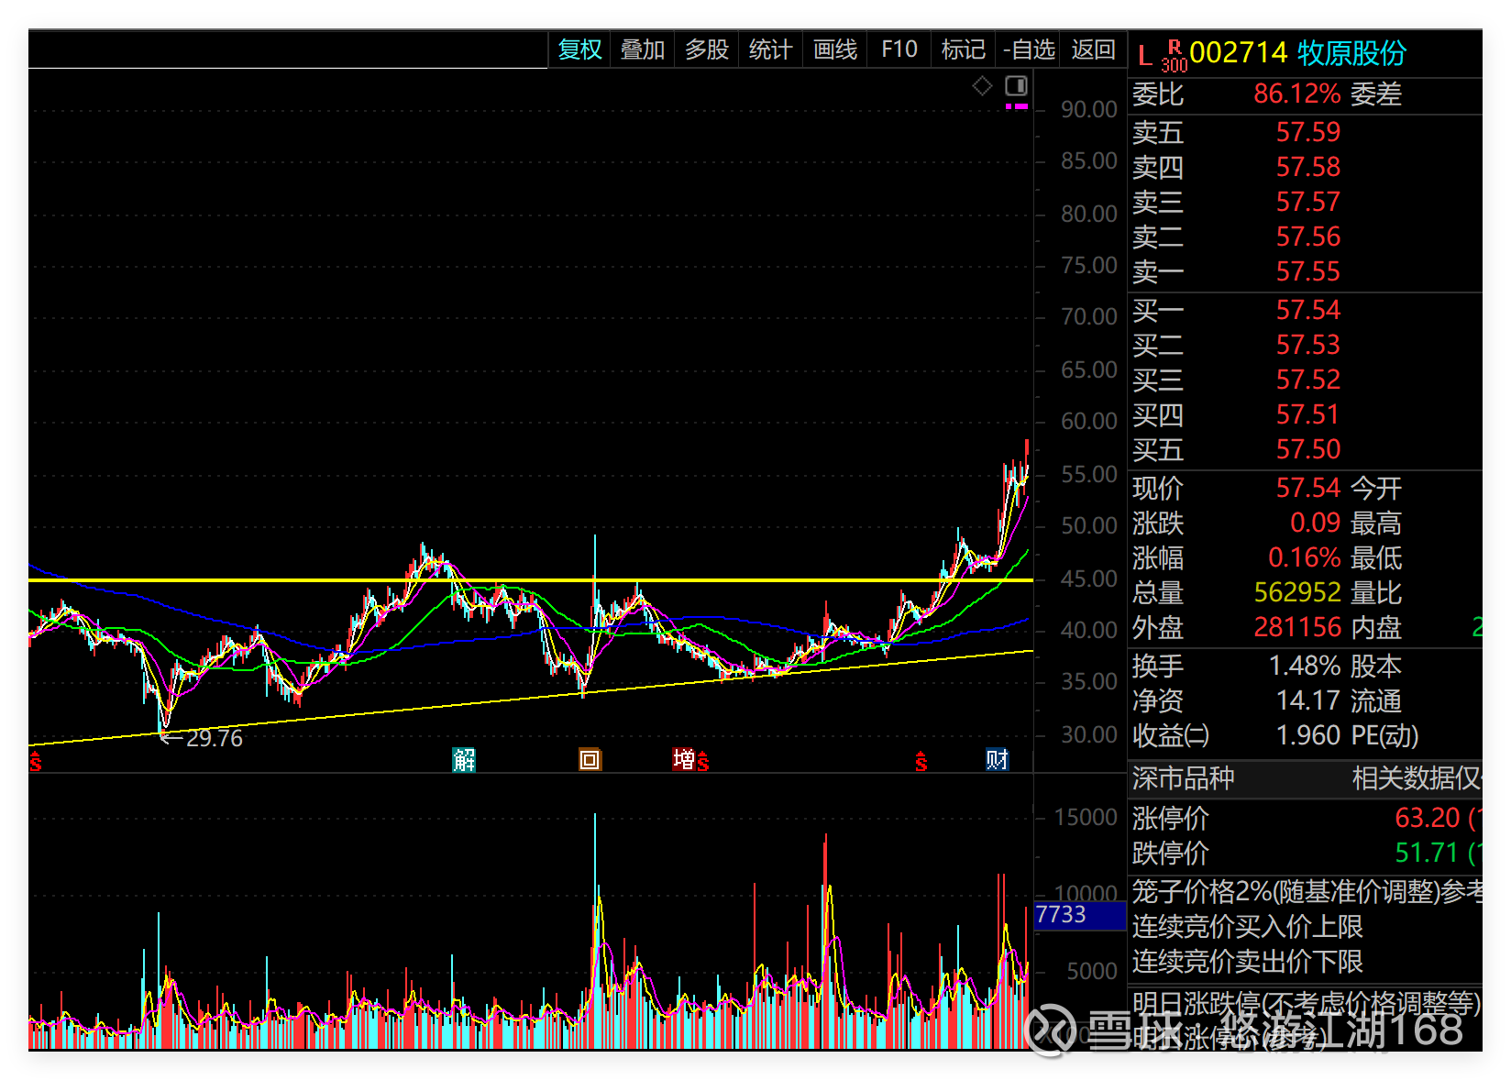Select the rising yellow trendline under the candles

pos(531,698)
